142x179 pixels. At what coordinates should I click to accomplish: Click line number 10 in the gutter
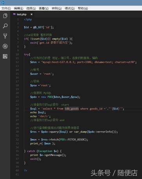tap(17, 54)
